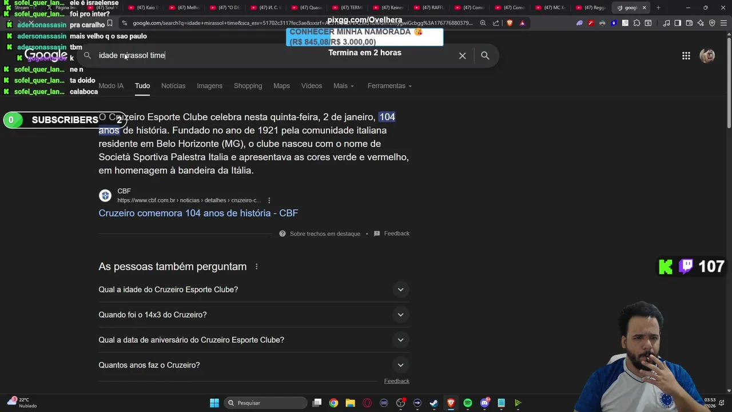Select the Tudo results tab

(x=142, y=86)
